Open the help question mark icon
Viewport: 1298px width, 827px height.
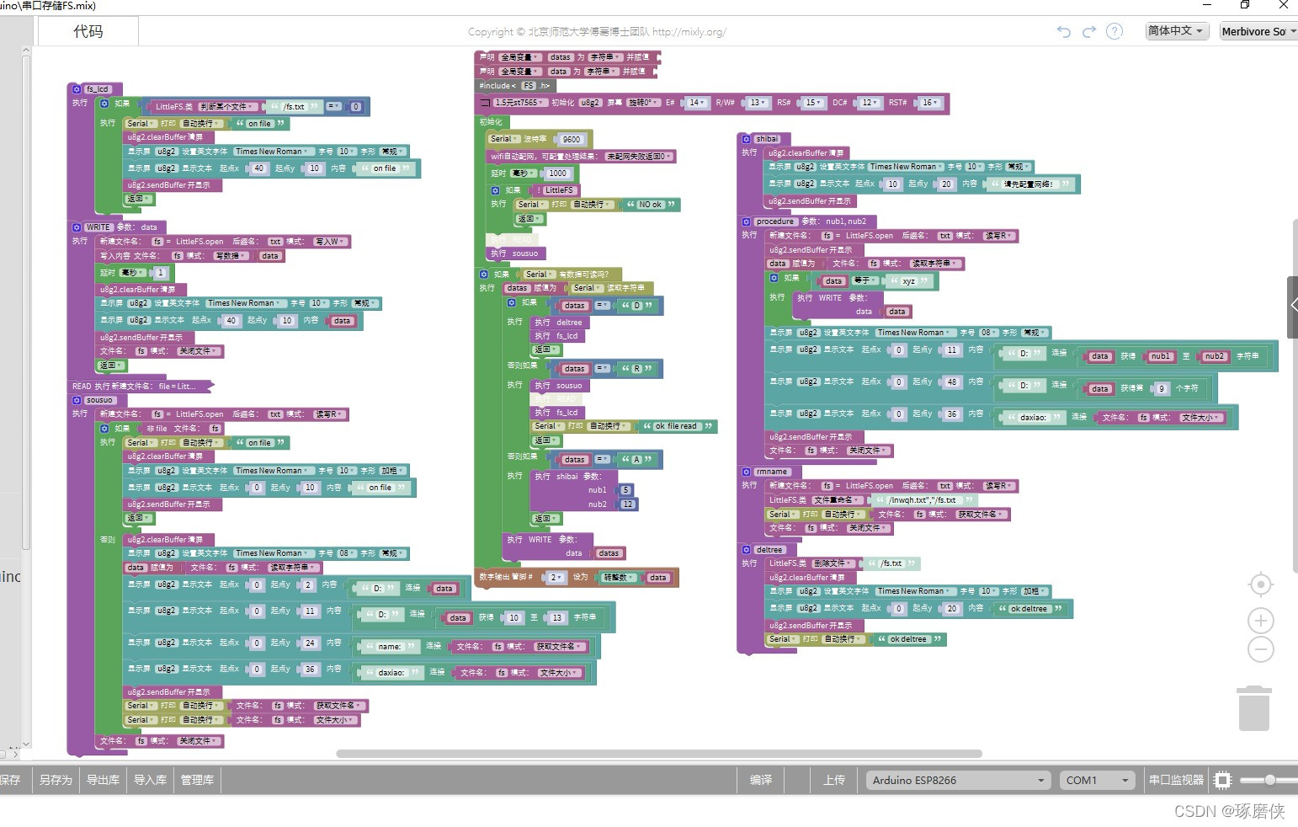point(1114,31)
